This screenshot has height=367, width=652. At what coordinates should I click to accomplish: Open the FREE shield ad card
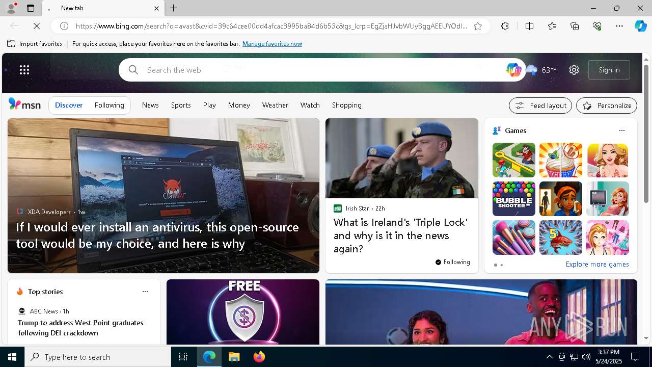[x=243, y=312]
